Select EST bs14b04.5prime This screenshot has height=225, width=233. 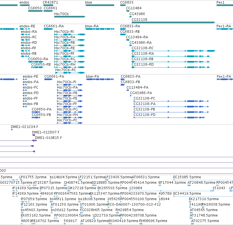[64, 177]
